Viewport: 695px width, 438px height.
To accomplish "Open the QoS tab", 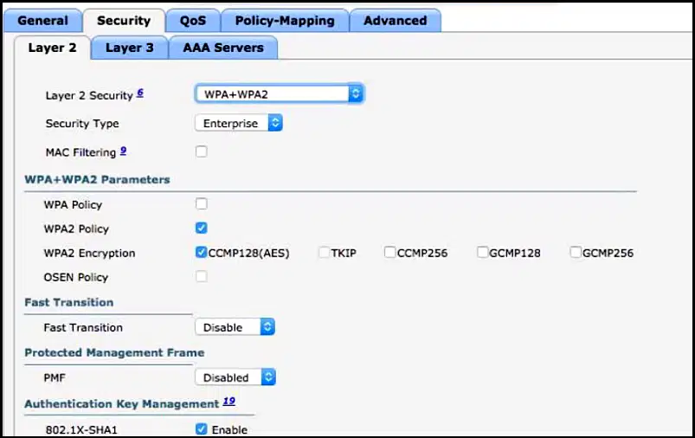I will [x=193, y=21].
